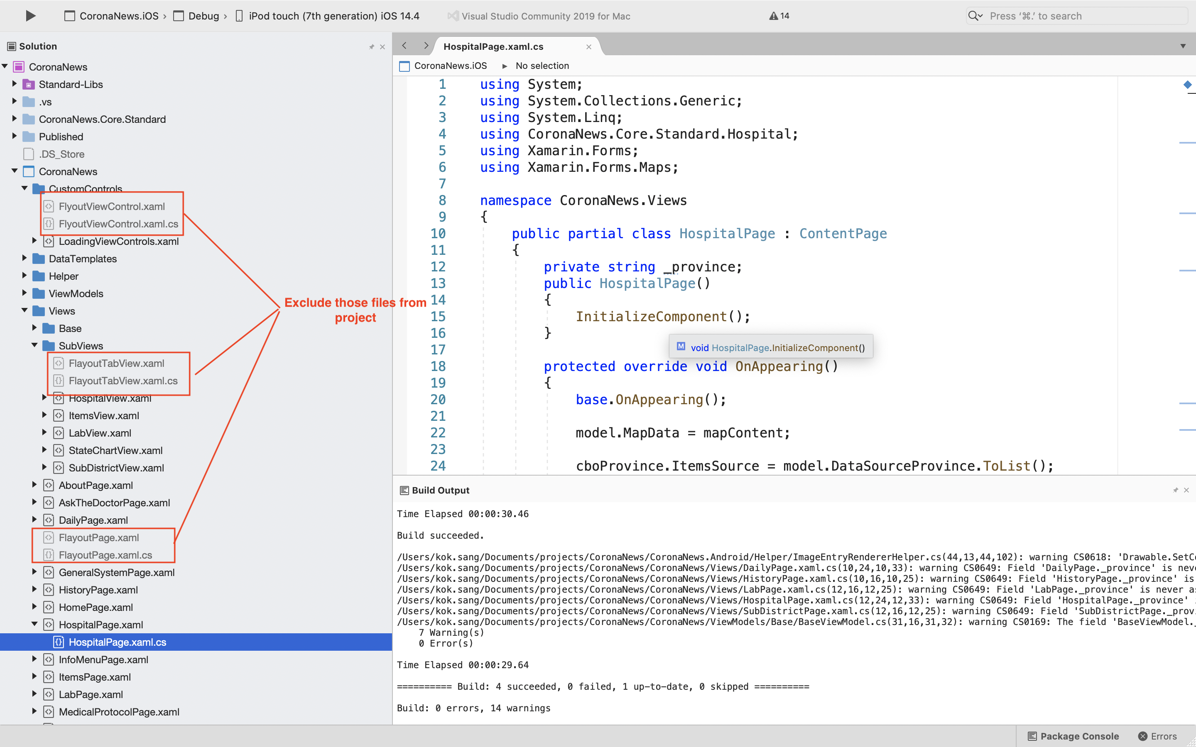Toggle auto-hide pin on the Solution pad
Screen dimensions: 1196x747
click(x=371, y=46)
